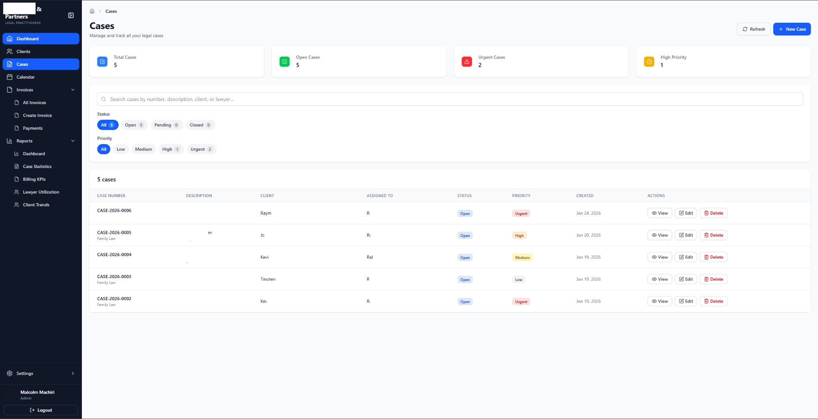Viewport: 818px width, 419px height.
Task: Toggle the Urgent priority filter
Action: tap(201, 149)
